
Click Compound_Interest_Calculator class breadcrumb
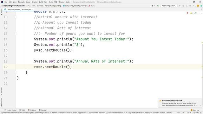click(75, 6)
